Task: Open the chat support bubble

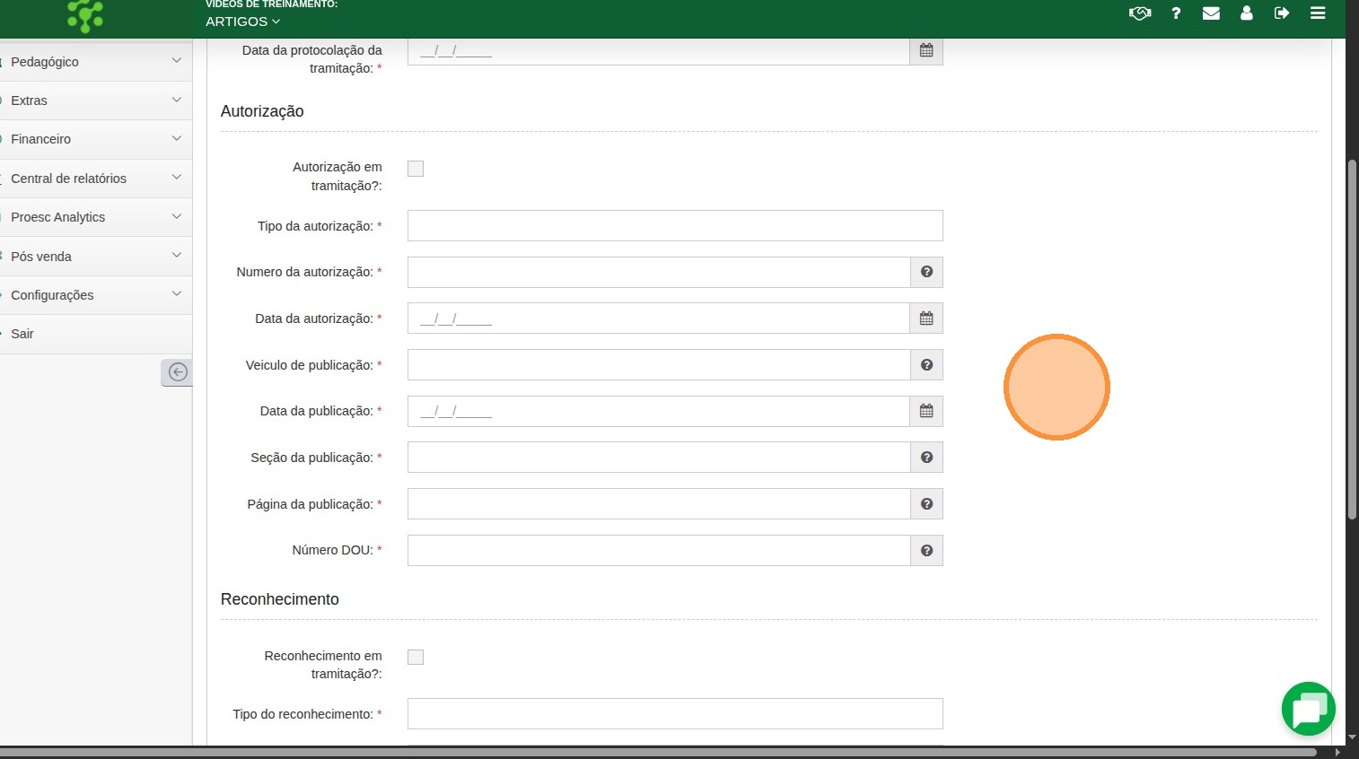Action: (x=1308, y=709)
